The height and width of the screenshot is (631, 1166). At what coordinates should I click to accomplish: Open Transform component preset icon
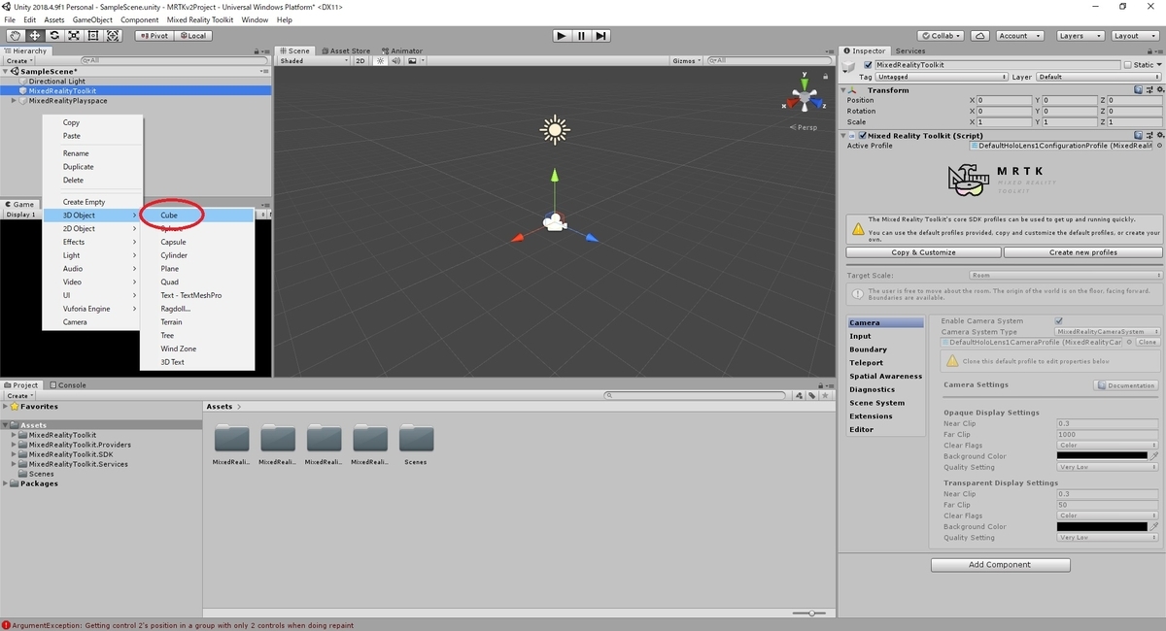pyautogui.click(x=1148, y=90)
